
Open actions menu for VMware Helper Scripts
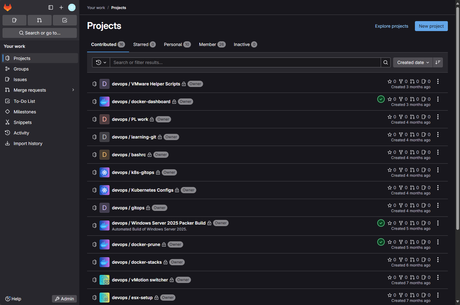pyautogui.click(x=438, y=81)
